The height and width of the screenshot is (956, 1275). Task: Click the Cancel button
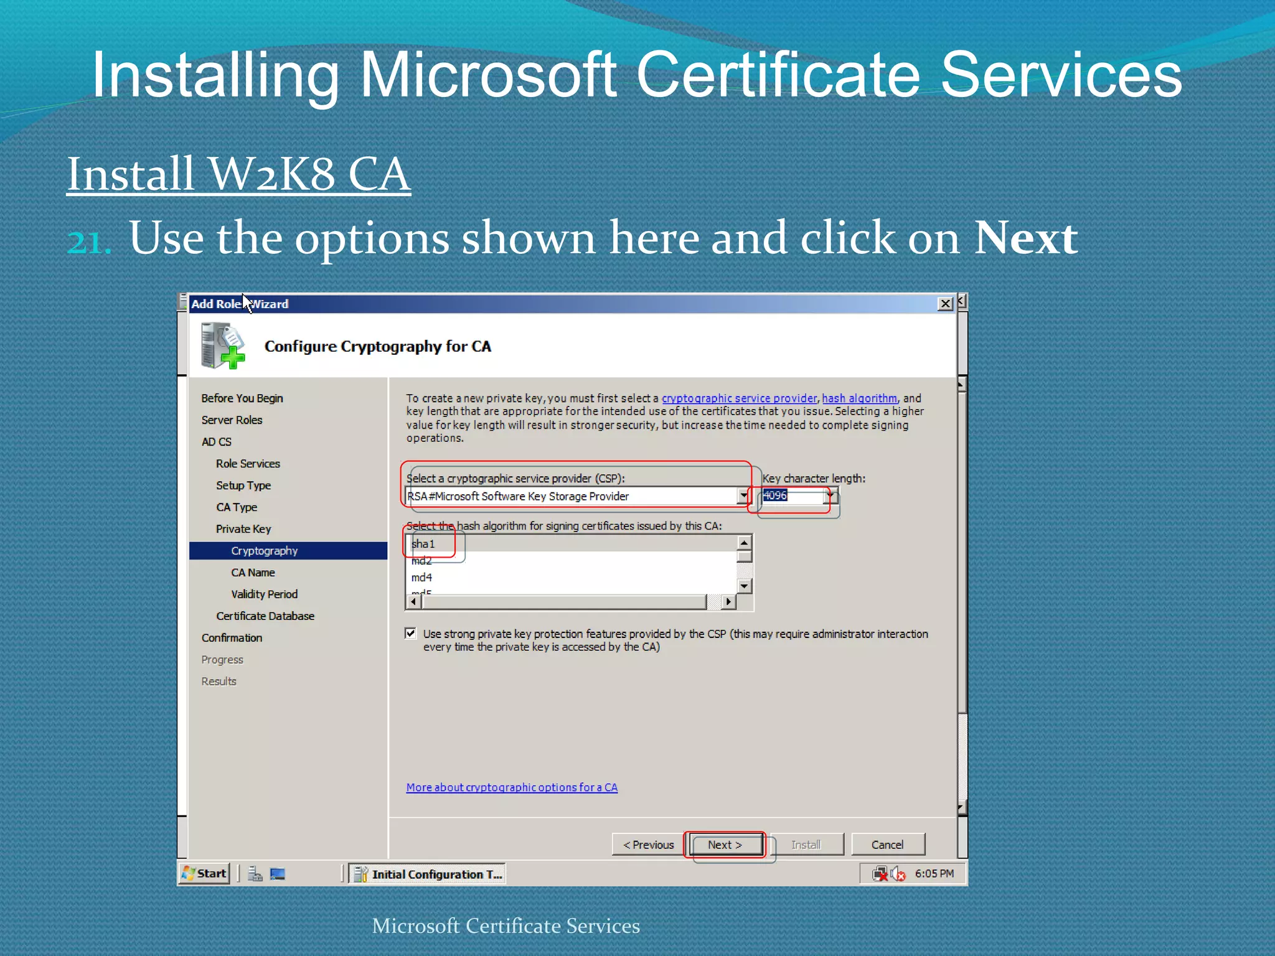pyautogui.click(x=887, y=845)
